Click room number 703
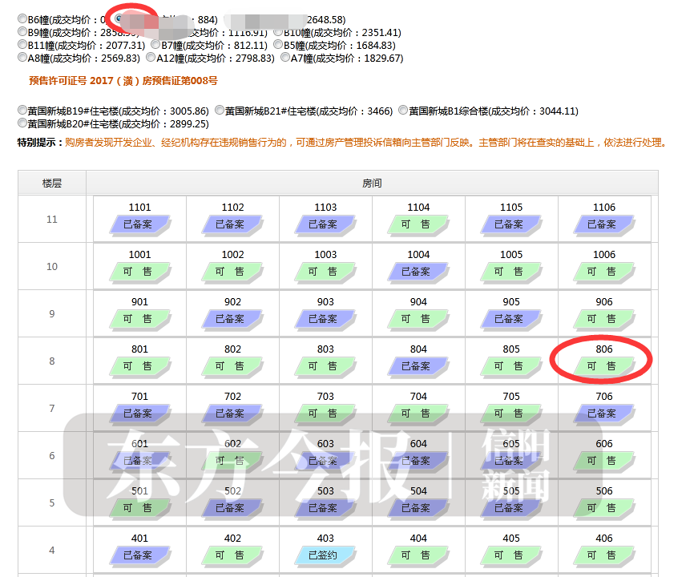The height and width of the screenshot is (577, 698). click(325, 397)
